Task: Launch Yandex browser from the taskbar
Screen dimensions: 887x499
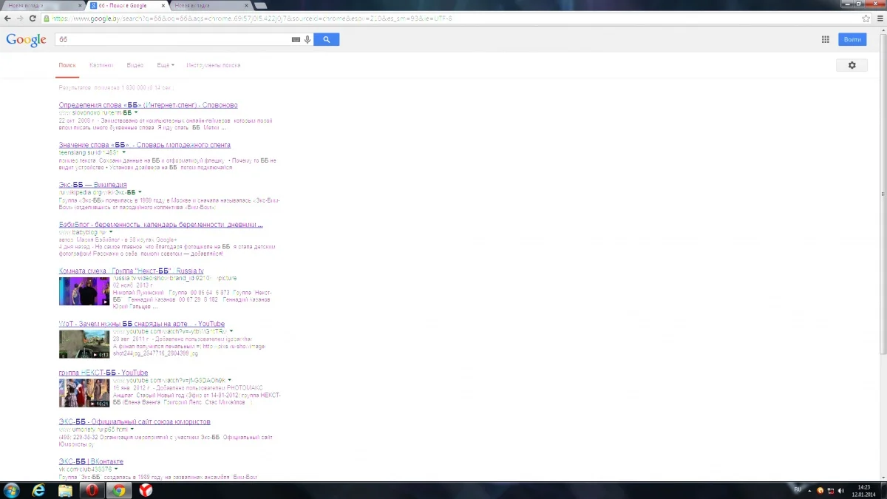Action: click(x=146, y=490)
